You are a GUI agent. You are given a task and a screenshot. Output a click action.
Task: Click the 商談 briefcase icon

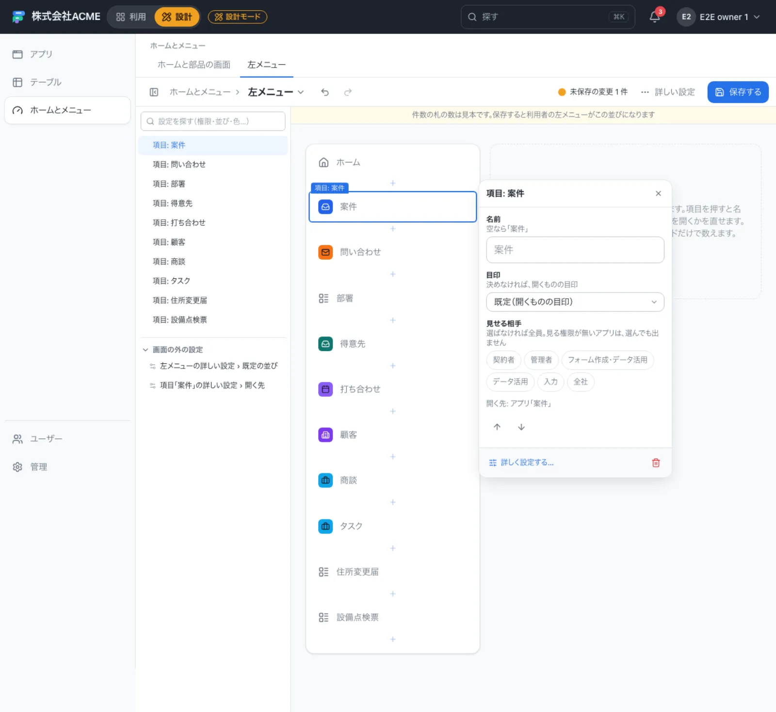(325, 480)
